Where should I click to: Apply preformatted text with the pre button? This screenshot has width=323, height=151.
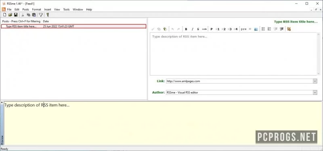pyautogui.click(x=243, y=29)
